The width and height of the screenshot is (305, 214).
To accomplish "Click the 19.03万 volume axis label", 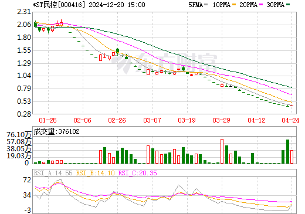I will pyautogui.click(x=19, y=156).
